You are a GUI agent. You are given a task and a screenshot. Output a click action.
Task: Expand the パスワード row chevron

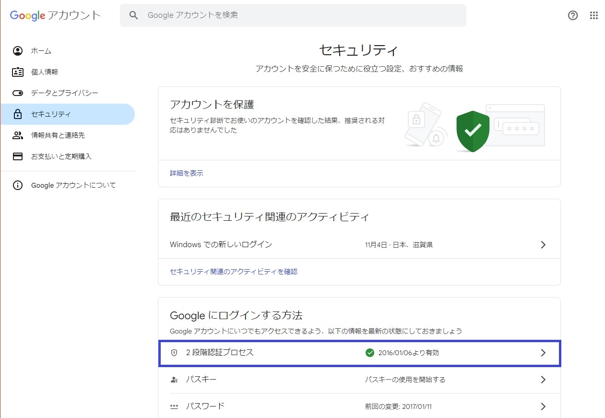pyautogui.click(x=543, y=406)
